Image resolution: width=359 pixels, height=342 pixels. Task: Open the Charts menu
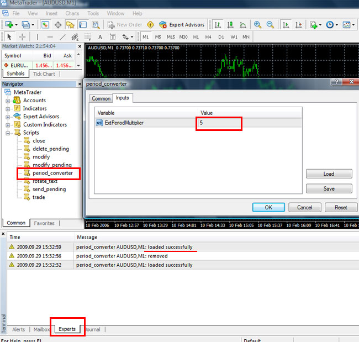[x=72, y=13]
